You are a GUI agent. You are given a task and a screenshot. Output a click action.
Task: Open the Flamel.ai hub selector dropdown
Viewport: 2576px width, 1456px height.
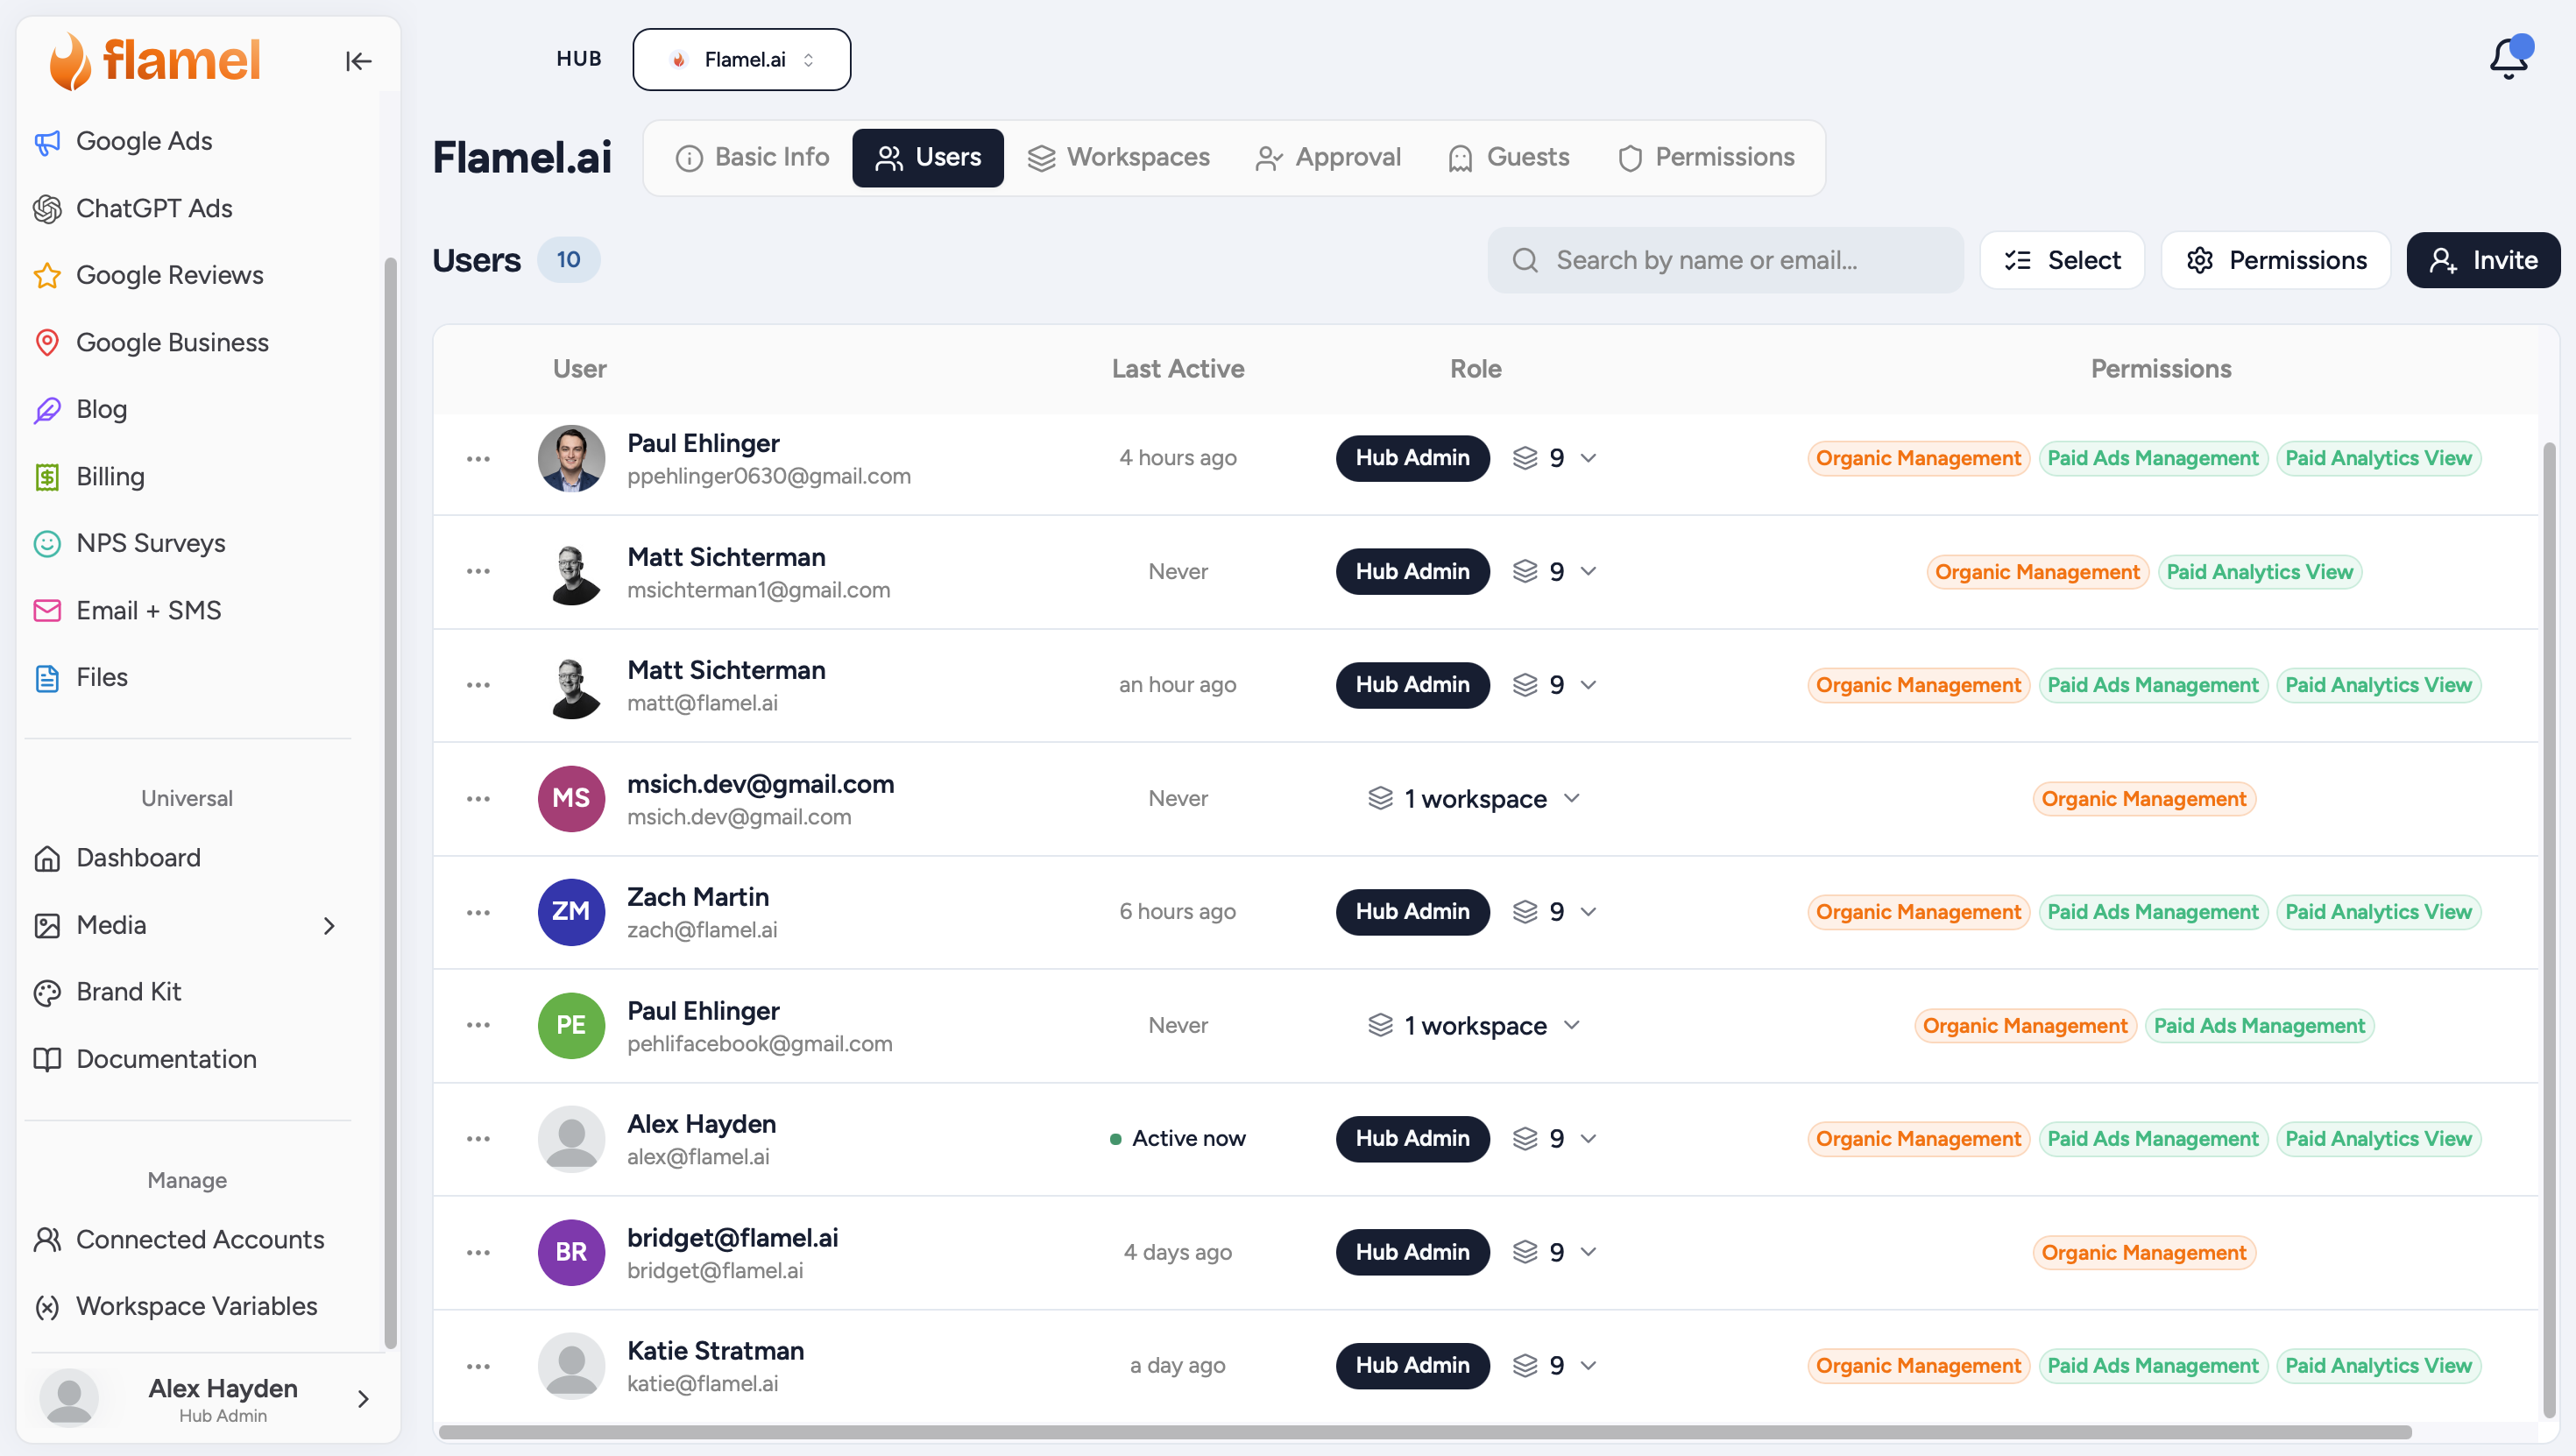741,60
